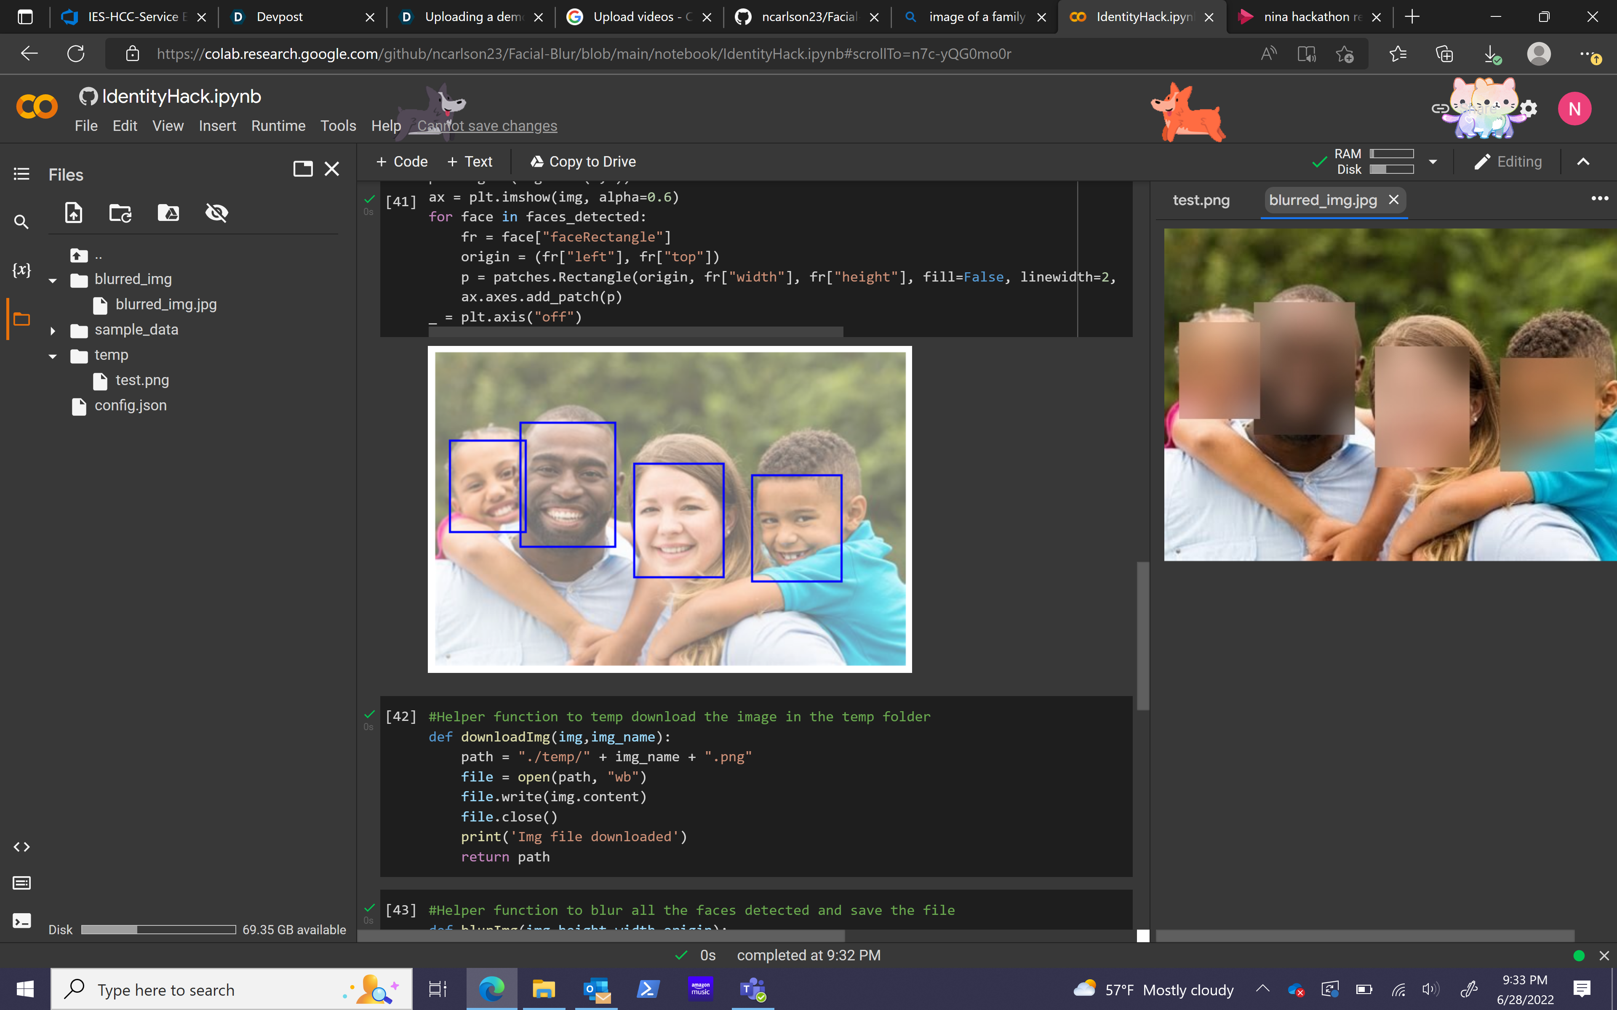
Task: Open the code snippets sidebar icon
Action: coord(21,847)
